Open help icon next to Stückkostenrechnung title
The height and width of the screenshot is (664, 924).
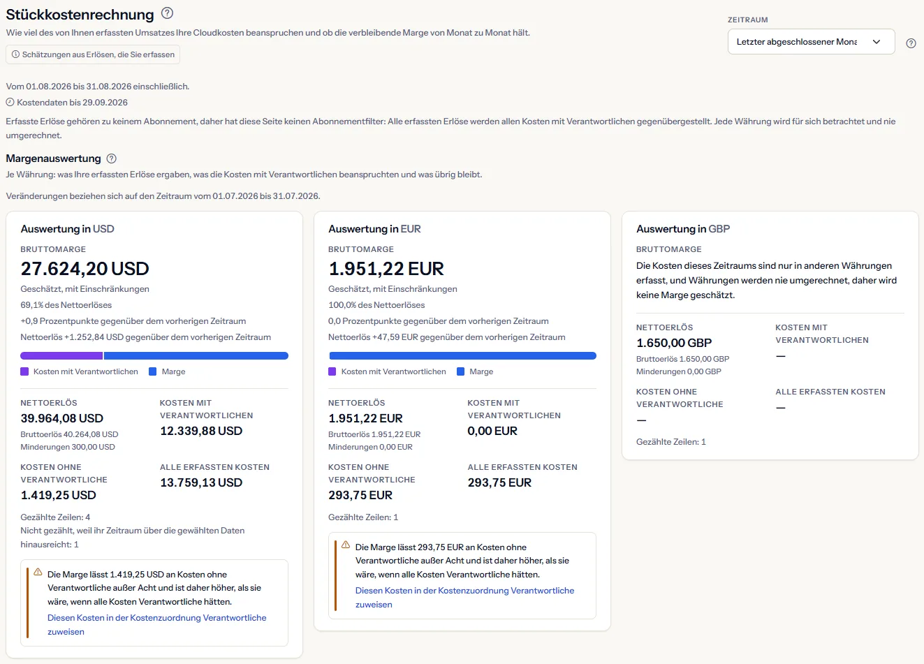[x=167, y=13]
